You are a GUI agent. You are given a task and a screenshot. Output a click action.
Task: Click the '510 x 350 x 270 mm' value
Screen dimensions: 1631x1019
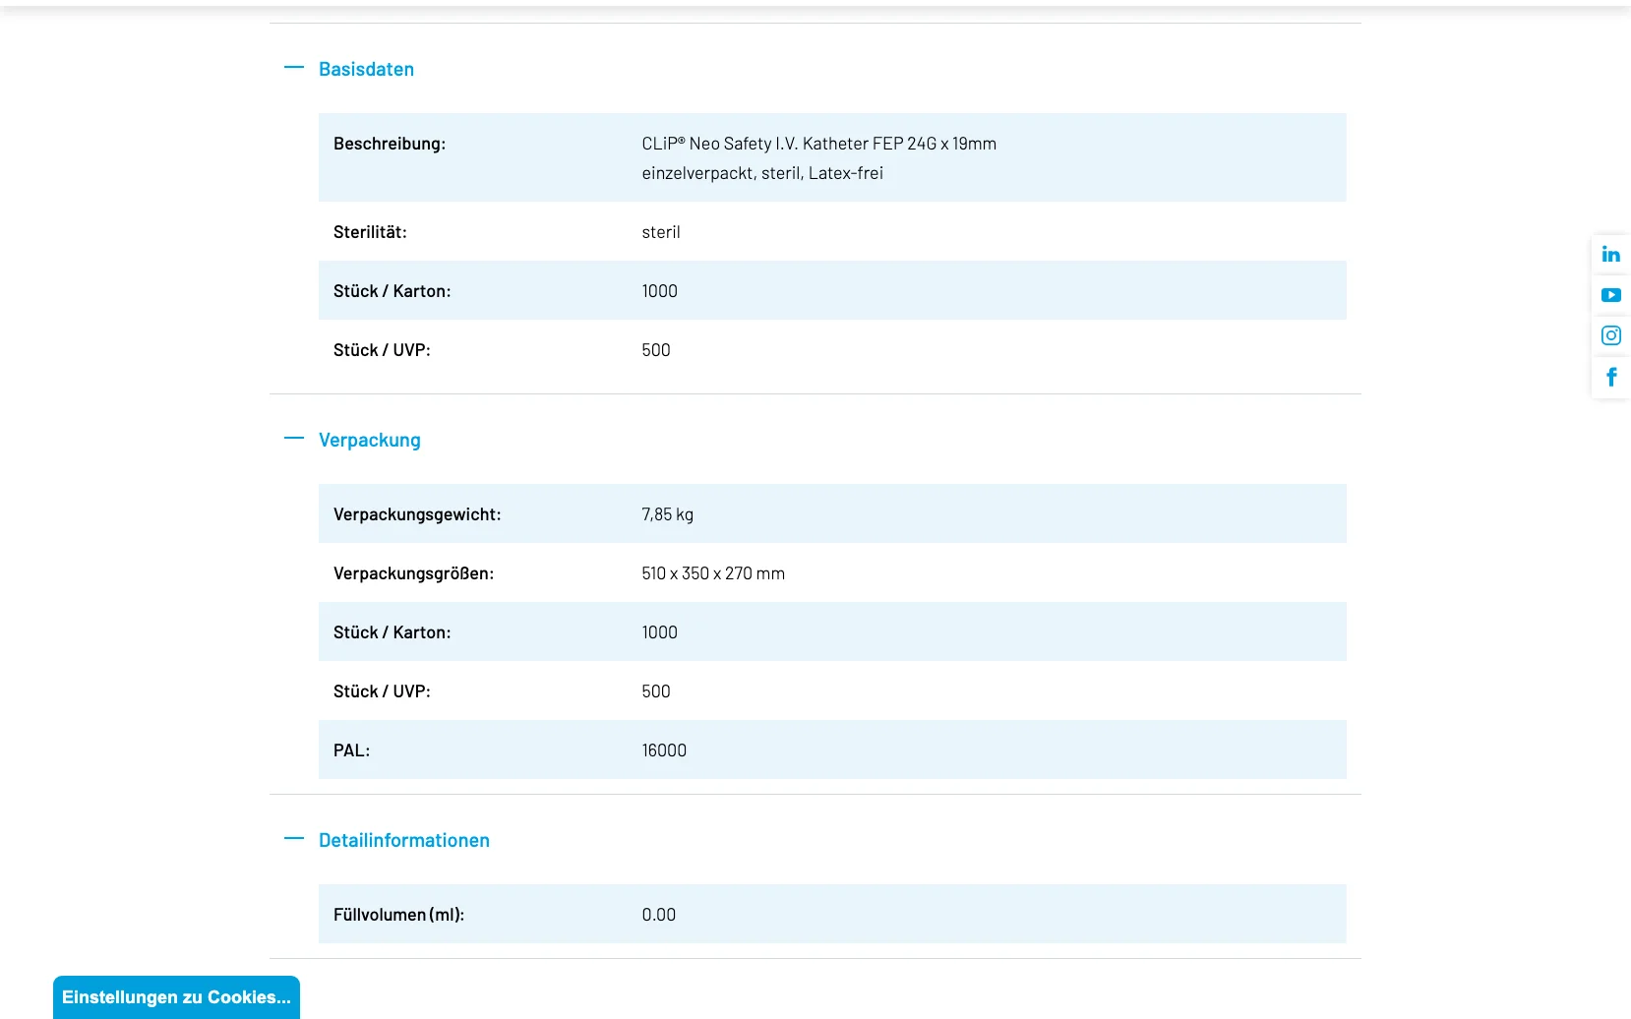click(713, 573)
